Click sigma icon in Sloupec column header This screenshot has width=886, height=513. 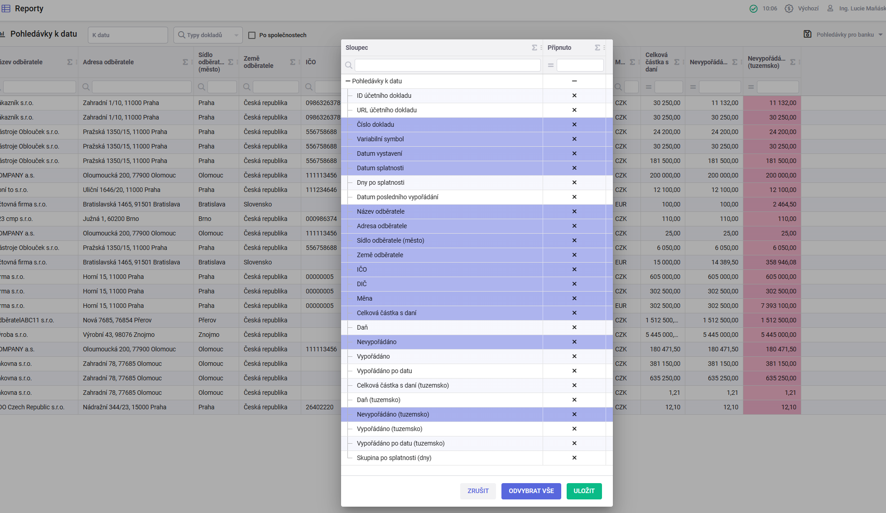tap(534, 48)
